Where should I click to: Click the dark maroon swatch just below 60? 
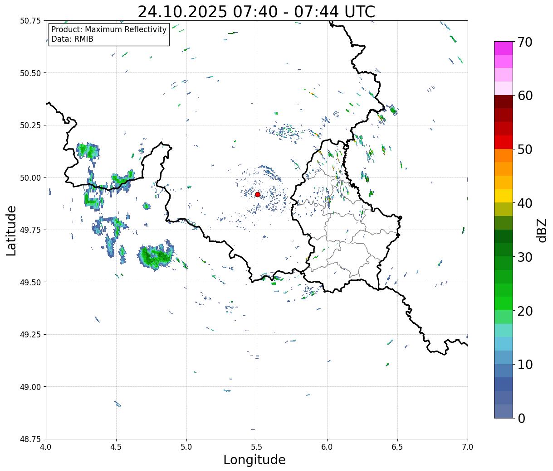click(x=504, y=102)
